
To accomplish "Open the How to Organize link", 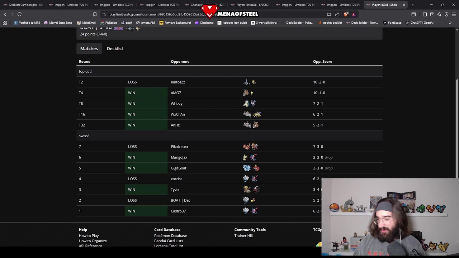I will [x=93, y=241].
